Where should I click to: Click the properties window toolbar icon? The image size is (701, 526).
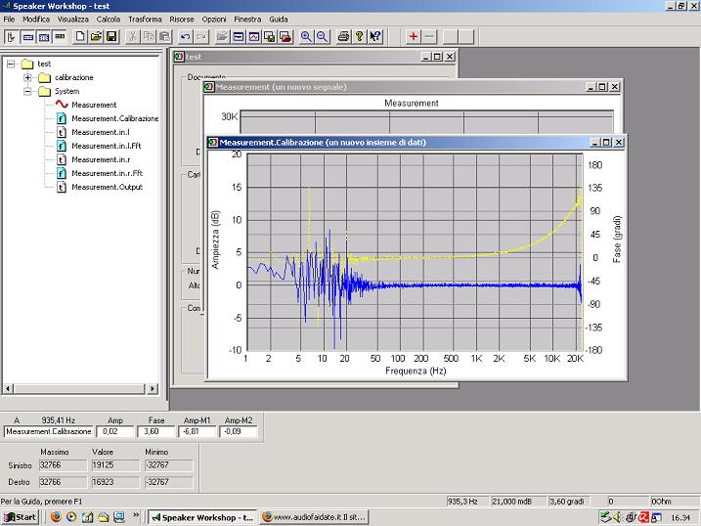pos(239,36)
